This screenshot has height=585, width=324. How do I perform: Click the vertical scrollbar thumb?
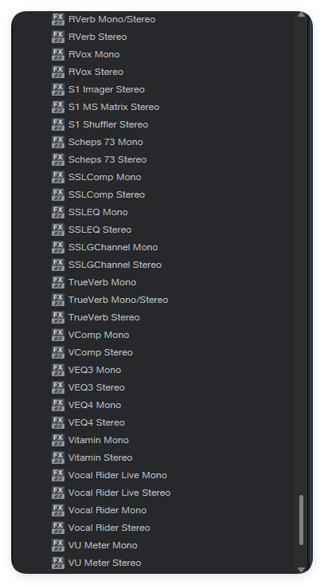coord(301,520)
